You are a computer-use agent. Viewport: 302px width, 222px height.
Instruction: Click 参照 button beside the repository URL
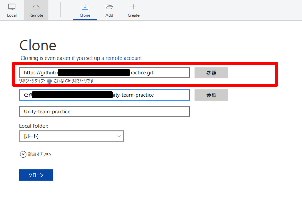(211, 73)
